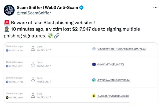161x107 pixels.
Task: Open the embedded transaction list image
Action: 80,72
